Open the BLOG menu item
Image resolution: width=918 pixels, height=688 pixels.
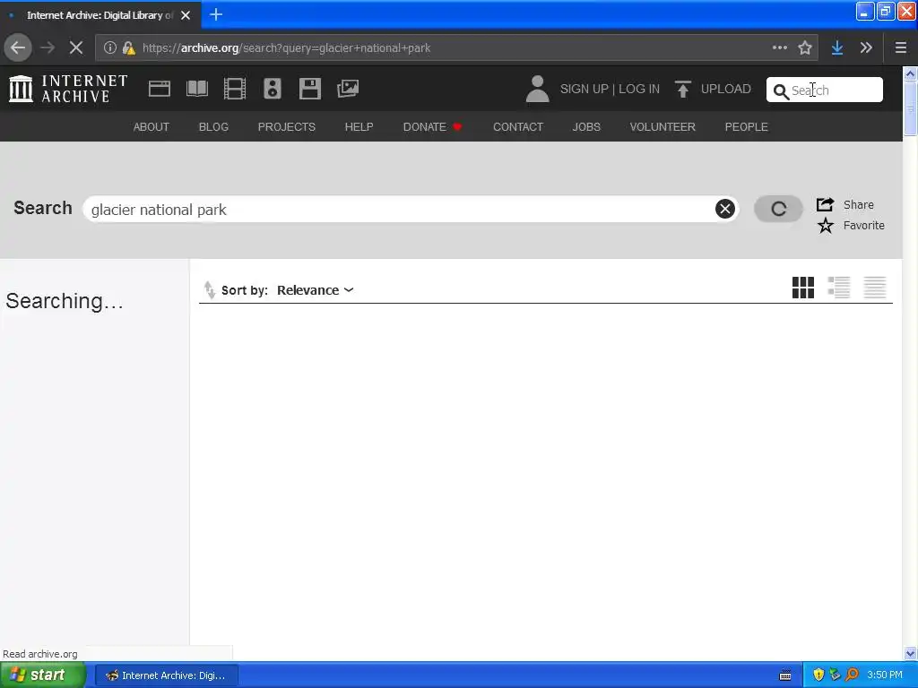[213, 126]
